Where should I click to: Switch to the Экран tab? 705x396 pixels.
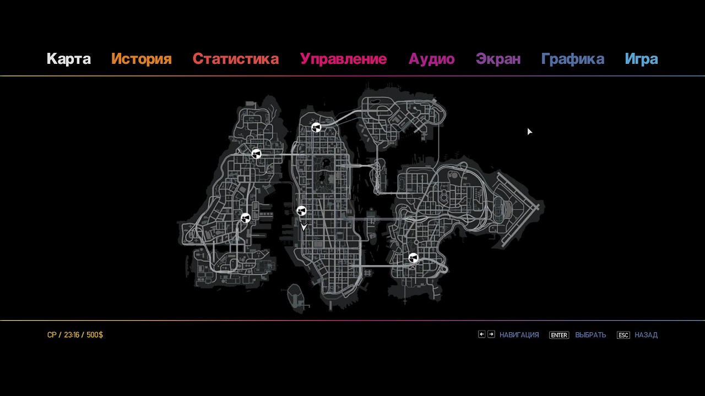click(498, 59)
